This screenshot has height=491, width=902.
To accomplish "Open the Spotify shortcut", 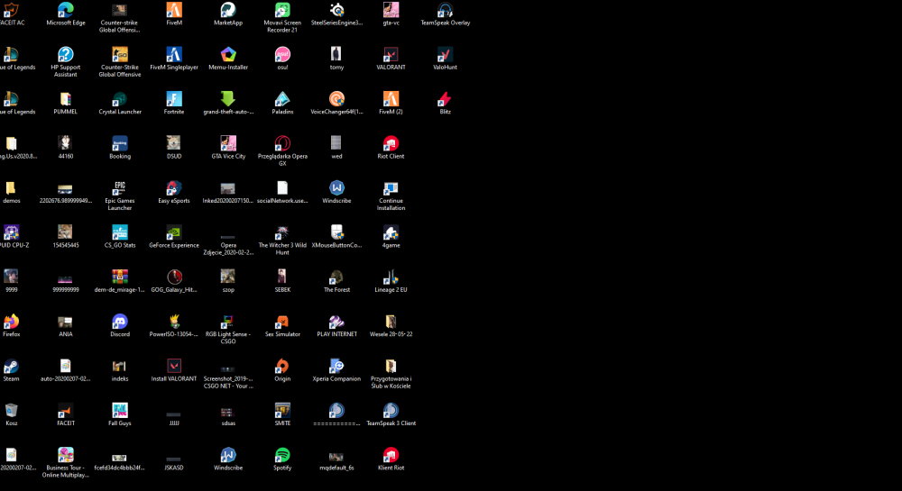I will (x=281, y=455).
